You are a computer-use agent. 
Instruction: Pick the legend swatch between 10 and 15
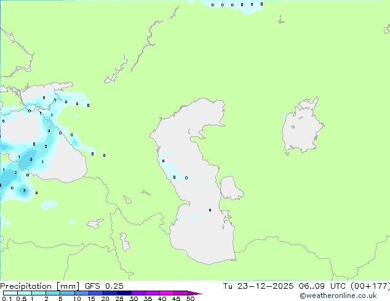click(84, 293)
